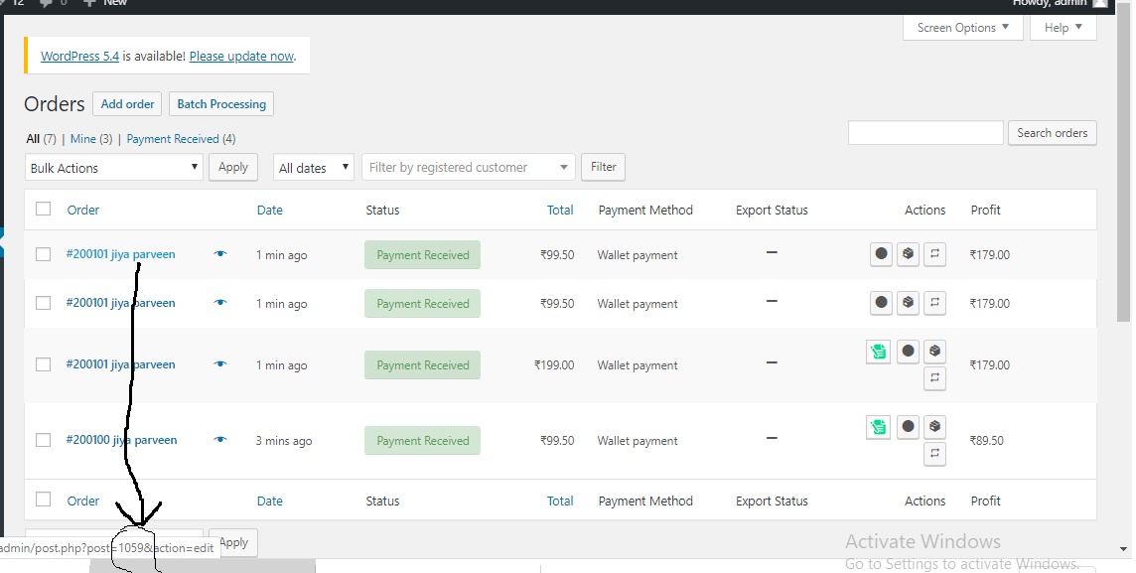Screen dimensions: 1136x573
Task: Click the ₹89.50 profit value
Action: point(987,441)
